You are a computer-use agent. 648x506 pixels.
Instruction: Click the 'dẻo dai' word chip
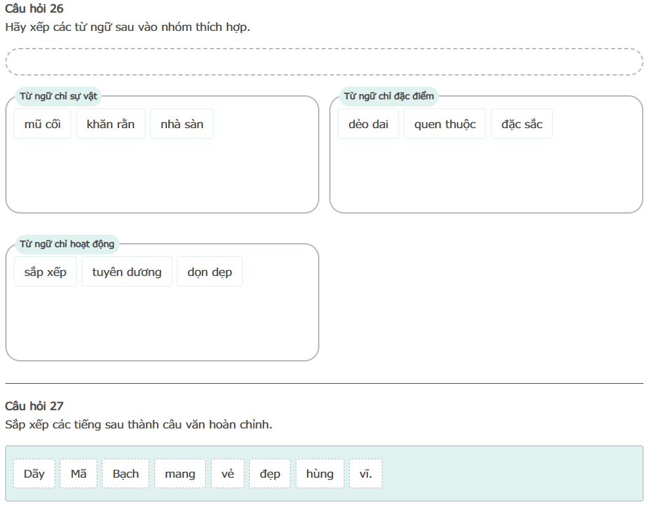tap(368, 124)
